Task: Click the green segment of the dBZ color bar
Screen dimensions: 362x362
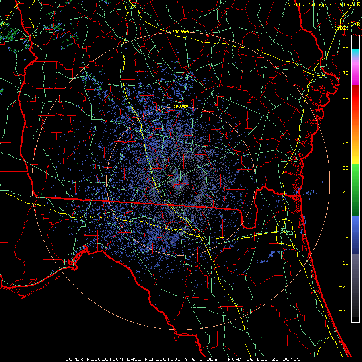Action: pyautogui.click(x=355, y=190)
